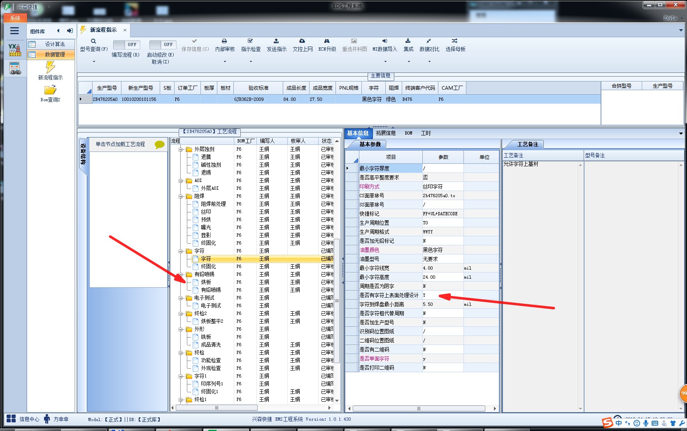
Task: Click the yellow speech bubble icon
Action: (159, 144)
